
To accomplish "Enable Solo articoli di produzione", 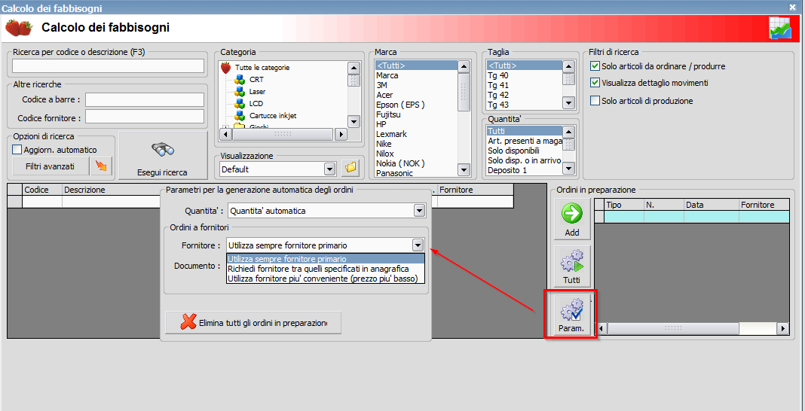I will (595, 100).
